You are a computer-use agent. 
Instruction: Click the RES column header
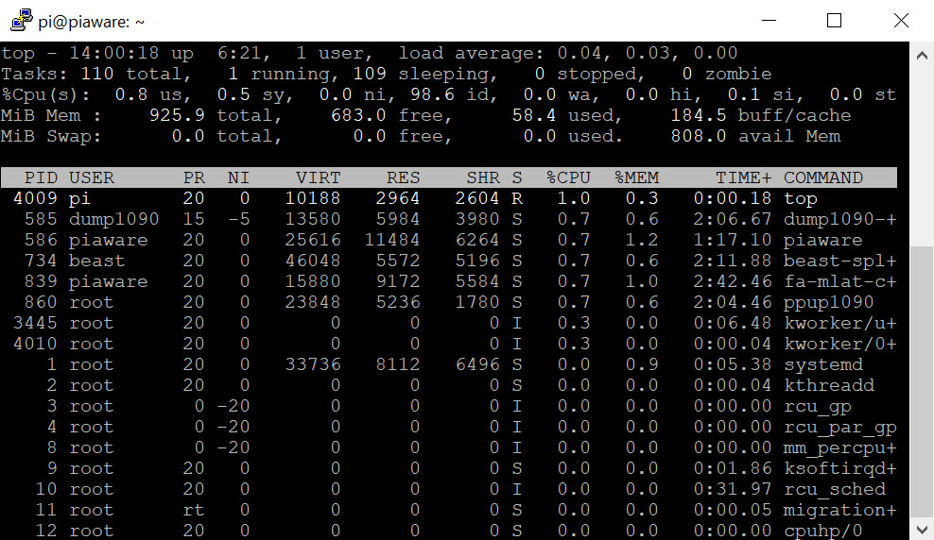[404, 177]
